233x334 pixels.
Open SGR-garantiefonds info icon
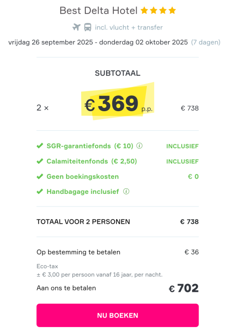pos(139,146)
